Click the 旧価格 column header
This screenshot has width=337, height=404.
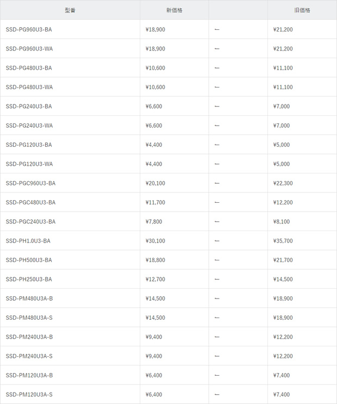pos(302,10)
